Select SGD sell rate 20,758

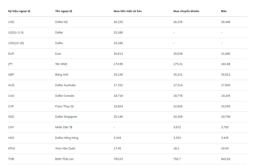[226, 117]
